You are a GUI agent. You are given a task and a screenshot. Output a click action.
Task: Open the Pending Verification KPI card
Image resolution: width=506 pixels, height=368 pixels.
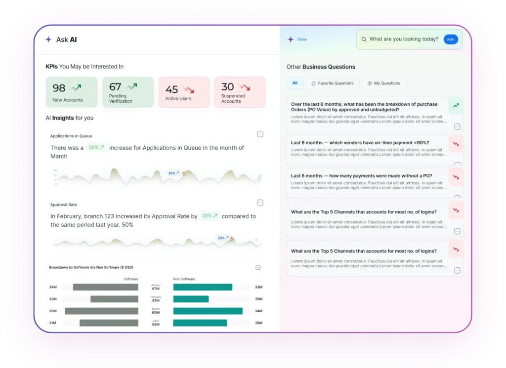tap(128, 92)
